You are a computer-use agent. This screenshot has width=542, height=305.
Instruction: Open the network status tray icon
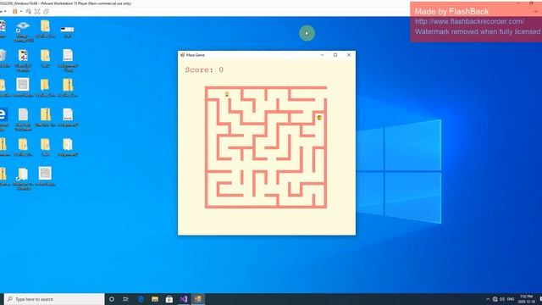click(495, 299)
